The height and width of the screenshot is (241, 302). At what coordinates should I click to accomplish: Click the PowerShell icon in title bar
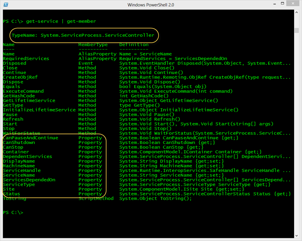[x=6, y=5]
